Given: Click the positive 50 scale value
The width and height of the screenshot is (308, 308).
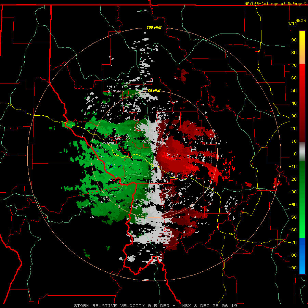Looking at the screenshot, I should tap(294, 91).
